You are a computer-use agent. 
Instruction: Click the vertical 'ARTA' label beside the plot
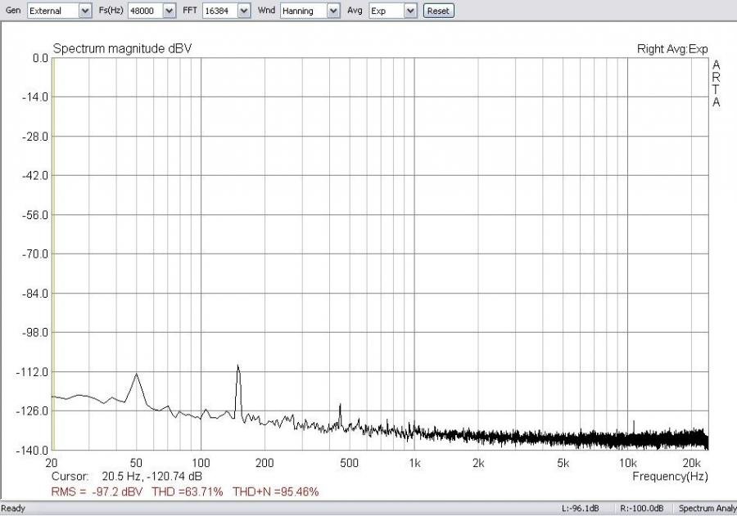click(x=716, y=83)
